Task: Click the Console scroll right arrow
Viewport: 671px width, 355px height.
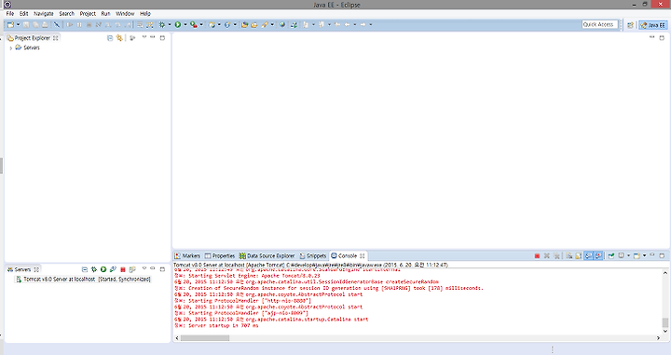Action: (x=658, y=338)
